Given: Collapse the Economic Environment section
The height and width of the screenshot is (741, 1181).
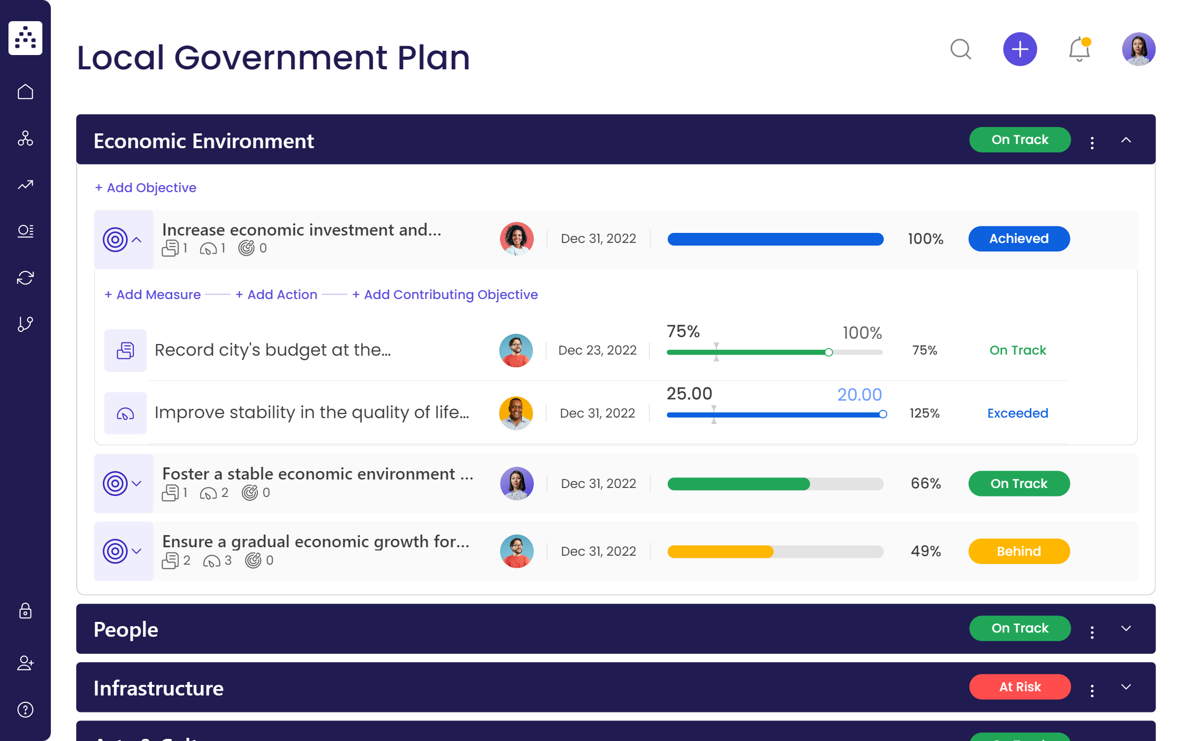Looking at the screenshot, I should click(1126, 140).
